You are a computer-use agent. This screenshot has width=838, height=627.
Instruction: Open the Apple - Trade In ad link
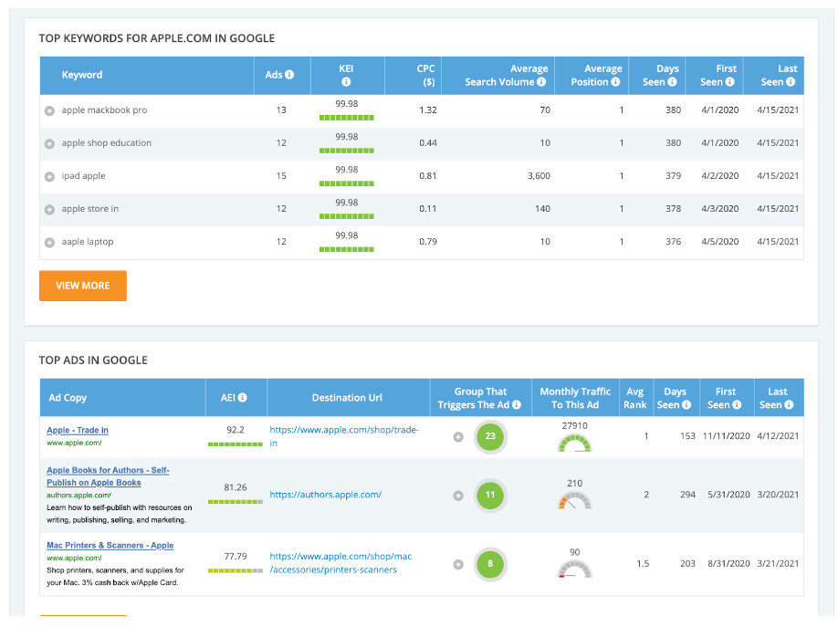pos(78,430)
